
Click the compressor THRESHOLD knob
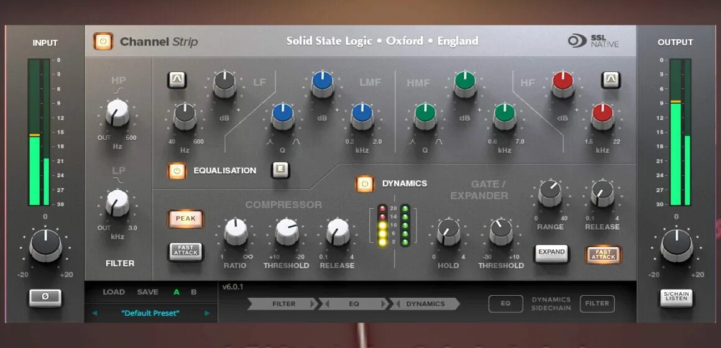point(287,232)
